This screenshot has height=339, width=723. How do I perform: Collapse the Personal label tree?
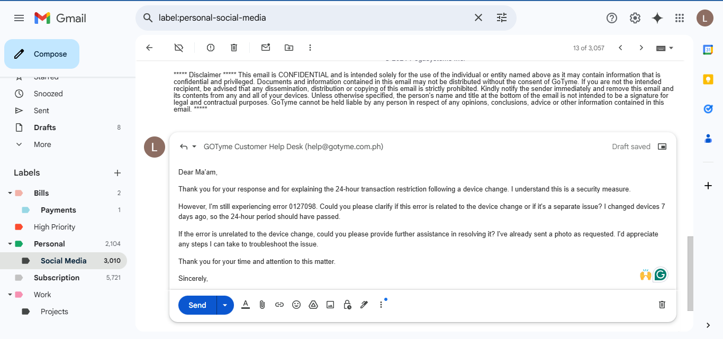(10, 244)
